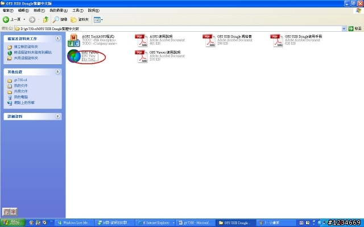The width and height of the screenshot is (364, 227).
Task: Open the 檔案(F) menu
Action: (x=8, y=10)
